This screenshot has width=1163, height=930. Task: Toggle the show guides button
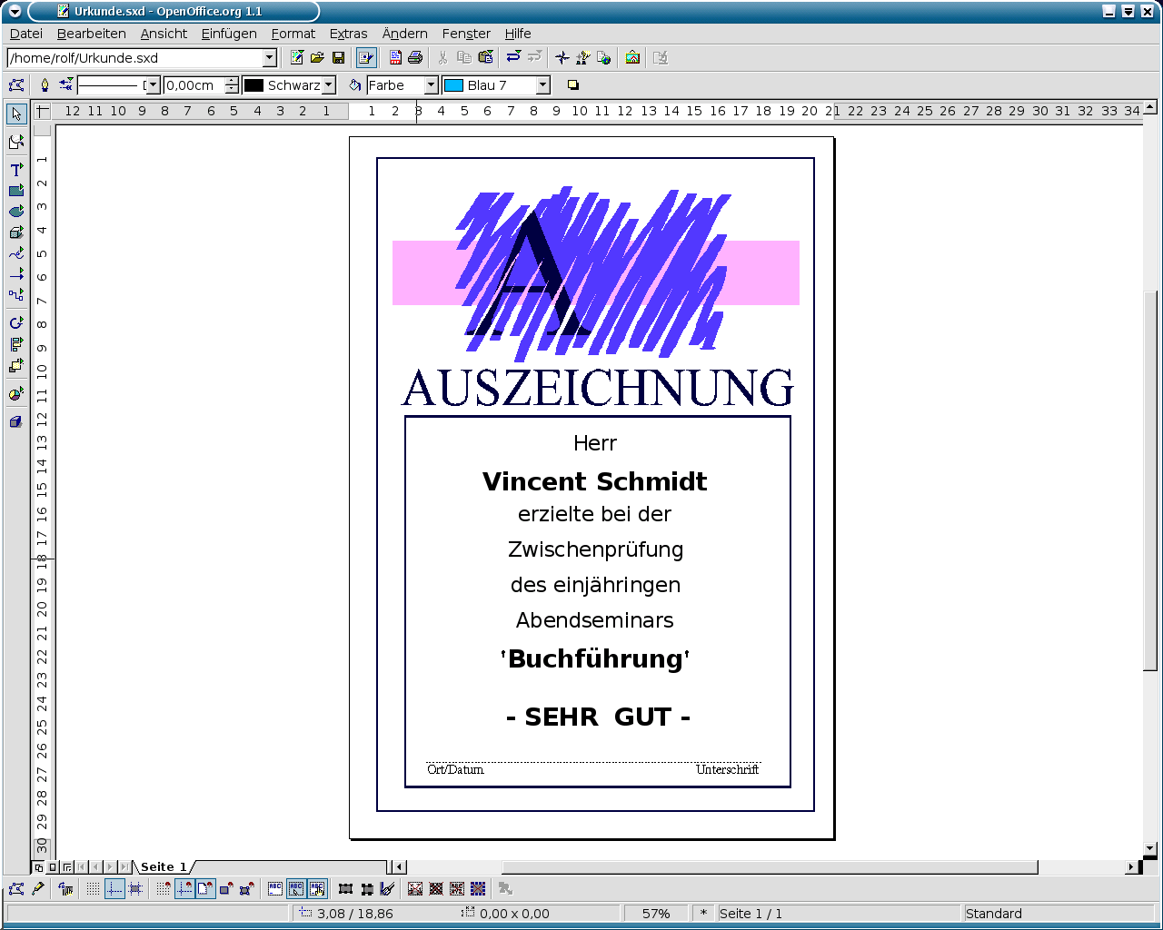point(114,889)
